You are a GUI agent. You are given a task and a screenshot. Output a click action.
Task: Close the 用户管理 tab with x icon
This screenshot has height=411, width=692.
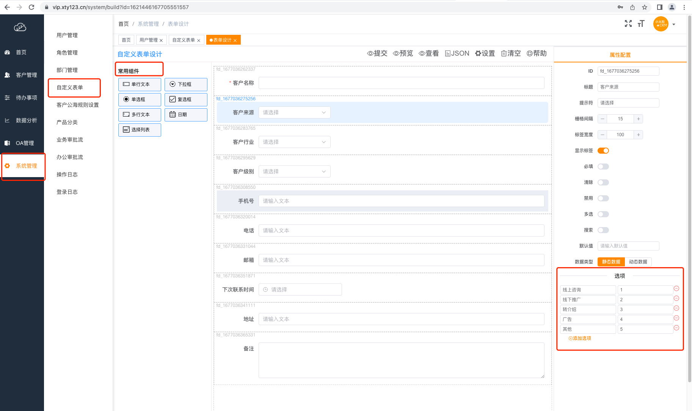[x=161, y=40]
